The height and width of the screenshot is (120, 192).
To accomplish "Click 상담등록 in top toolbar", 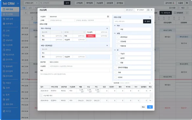I will pyautogui.click(x=109, y=3).
